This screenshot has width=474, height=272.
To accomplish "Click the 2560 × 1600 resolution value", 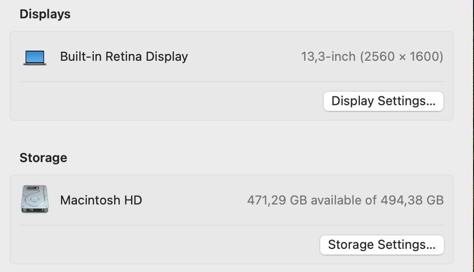I will [x=401, y=57].
